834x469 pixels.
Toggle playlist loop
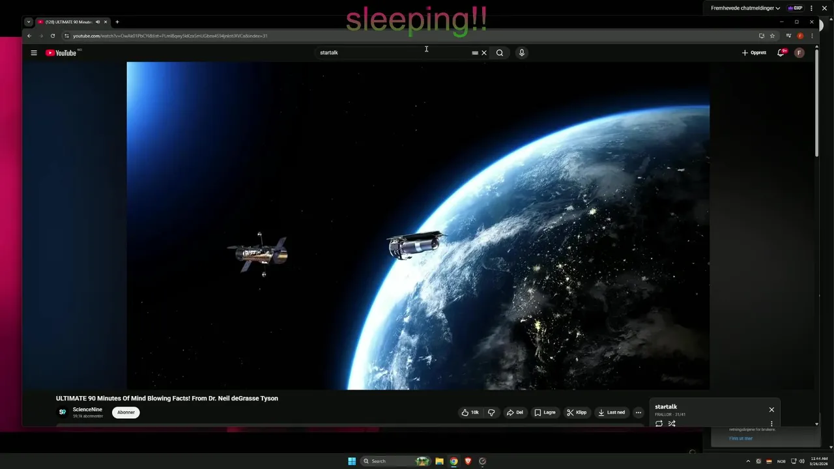tap(659, 423)
